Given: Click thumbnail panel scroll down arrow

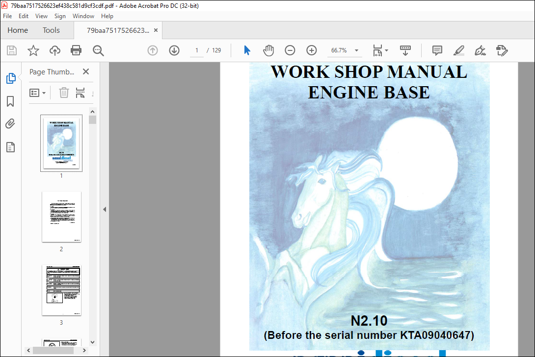Looking at the screenshot, I should point(92,342).
